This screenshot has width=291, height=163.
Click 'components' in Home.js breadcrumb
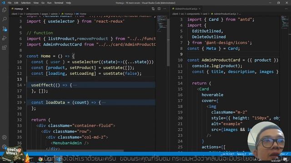click(x=32, y=14)
